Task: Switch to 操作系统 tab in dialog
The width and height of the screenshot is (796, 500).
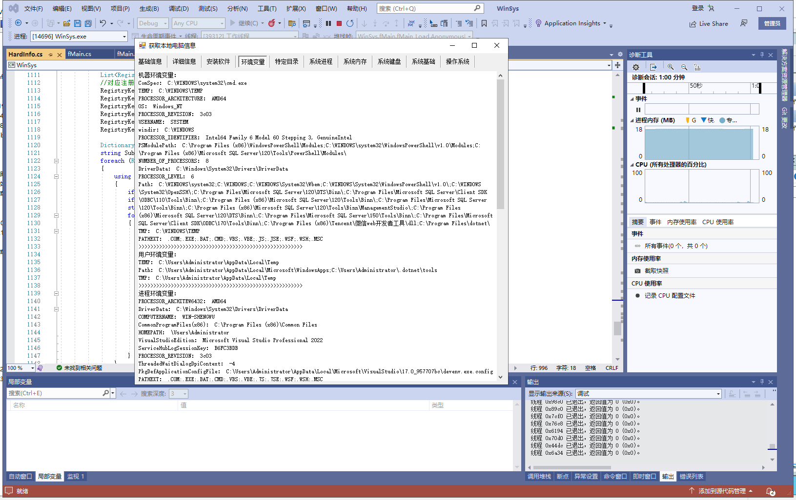Action: coord(457,61)
